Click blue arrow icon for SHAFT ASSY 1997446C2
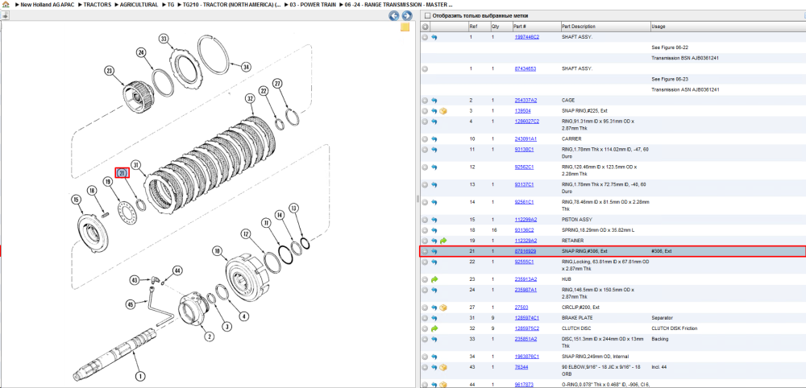806x388 pixels. pos(434,38)
